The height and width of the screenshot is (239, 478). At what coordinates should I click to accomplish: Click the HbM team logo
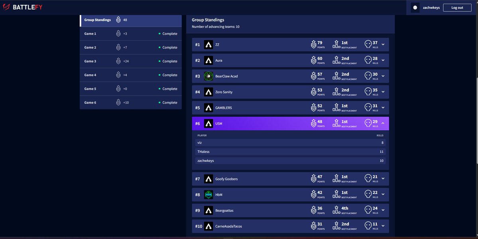(209, 194)
